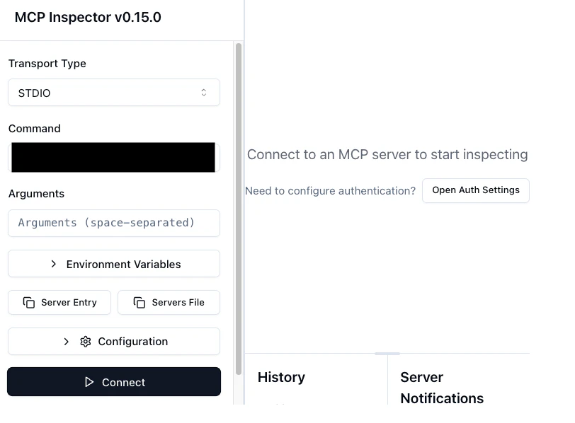Click the gear icon beside Configuration
Viewport: 575px width, 423px height.
(86, 342)
